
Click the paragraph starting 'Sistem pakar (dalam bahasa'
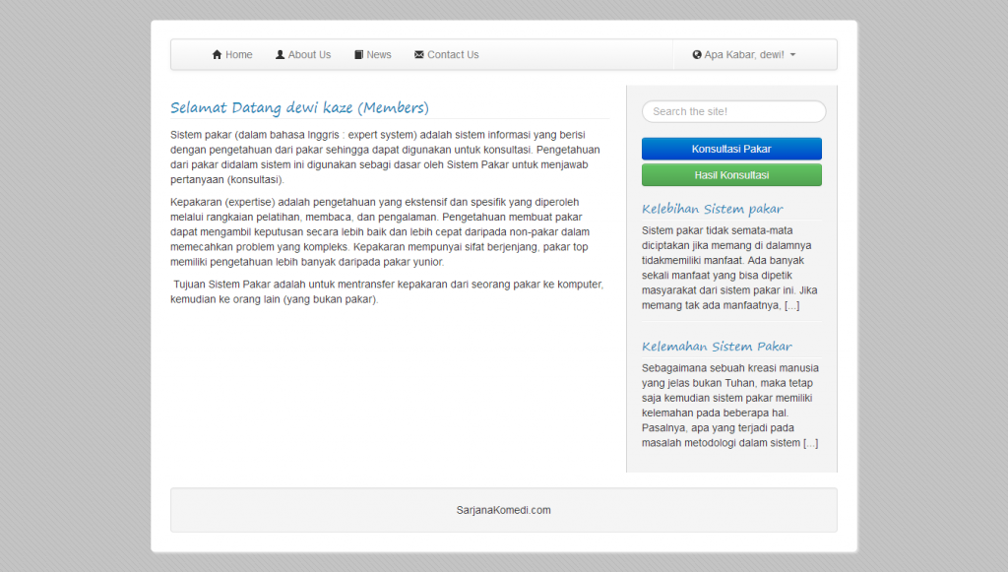(385, 158)
